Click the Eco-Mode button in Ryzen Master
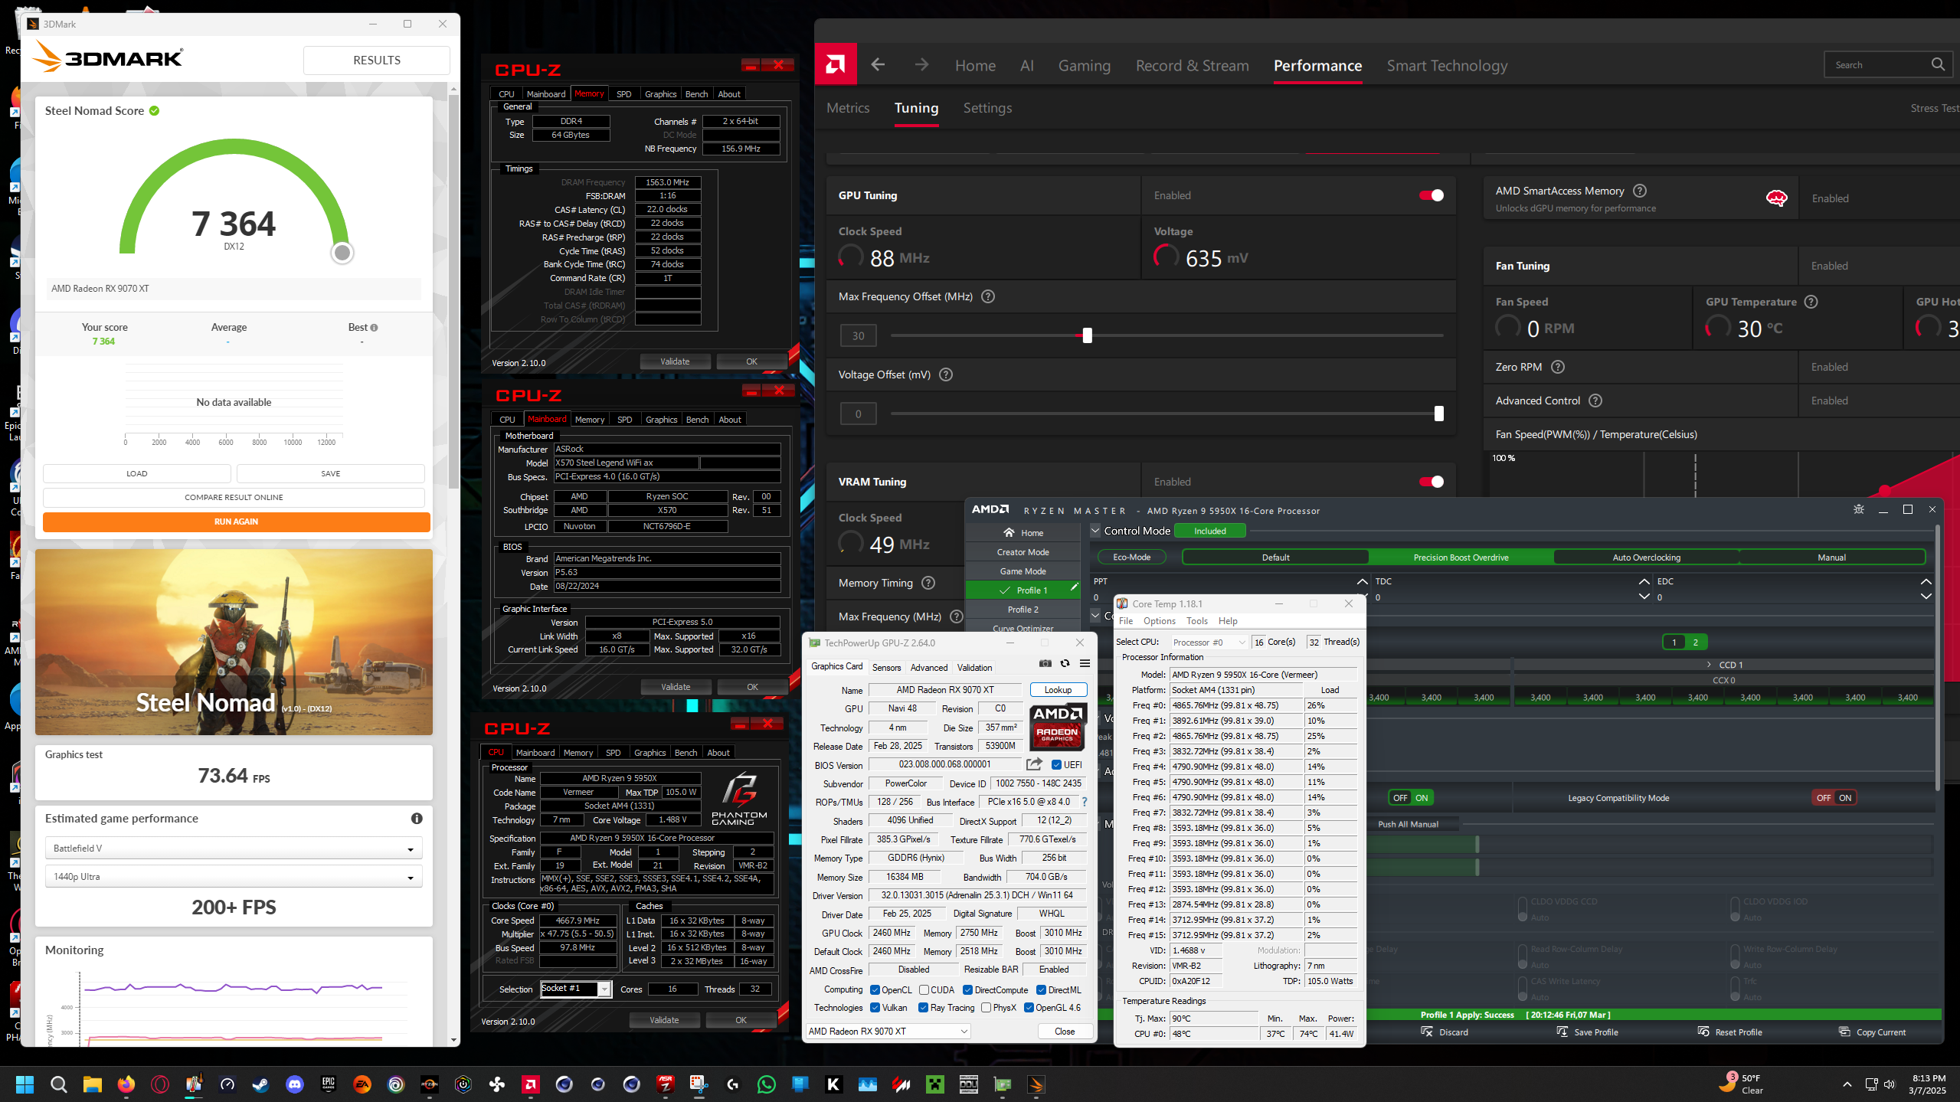Viewport: 1960px width, 1102px height. tap(1131, 557)
